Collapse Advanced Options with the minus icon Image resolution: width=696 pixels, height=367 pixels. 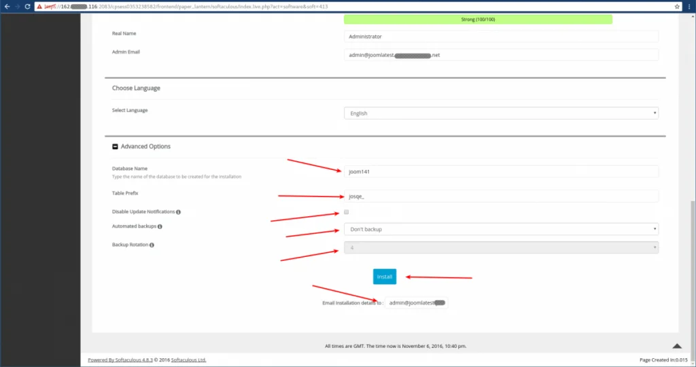coord(115,146)
